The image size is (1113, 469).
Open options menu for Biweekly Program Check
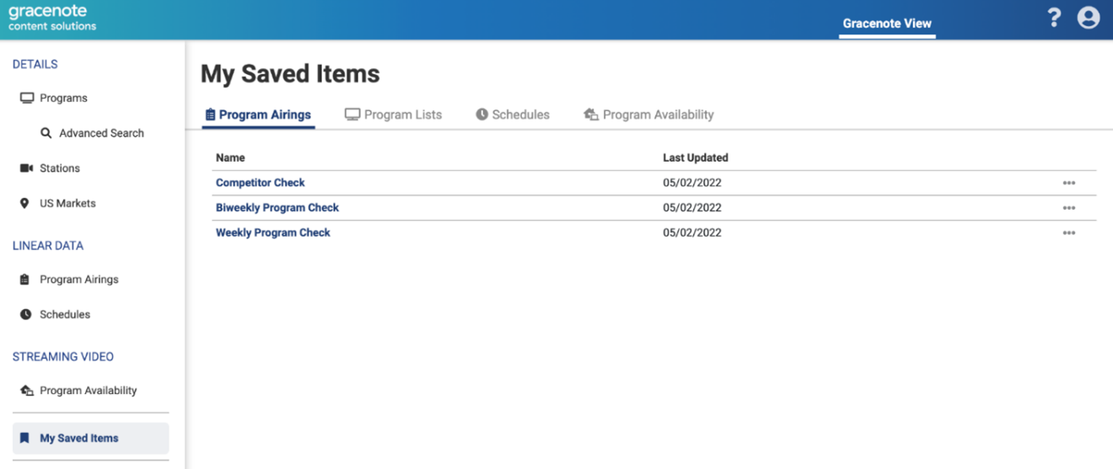1068,208
